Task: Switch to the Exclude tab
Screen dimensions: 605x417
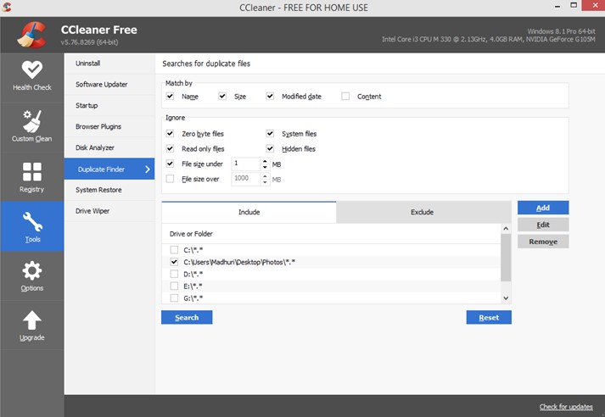Action: pyautogui.click(x=422, y=212)
